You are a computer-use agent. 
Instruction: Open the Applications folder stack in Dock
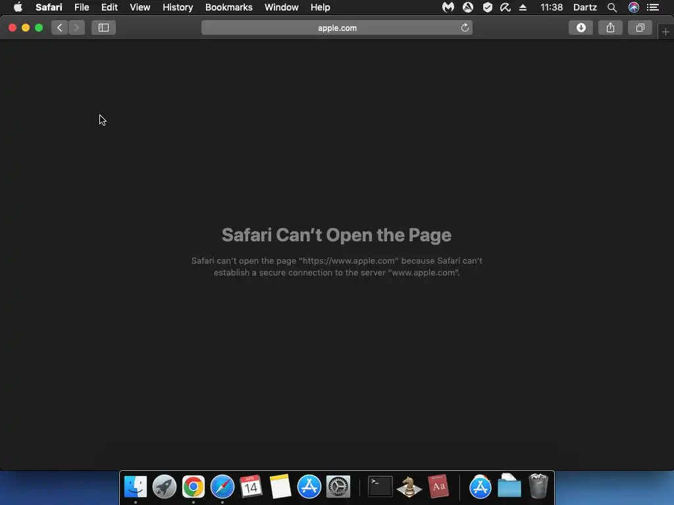click(480, 487)
